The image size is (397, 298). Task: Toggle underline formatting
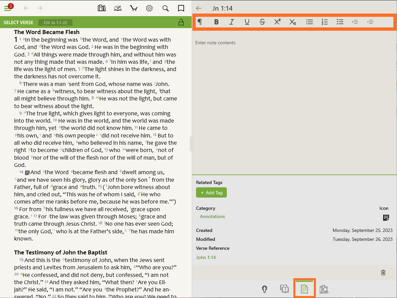[247, 22]
